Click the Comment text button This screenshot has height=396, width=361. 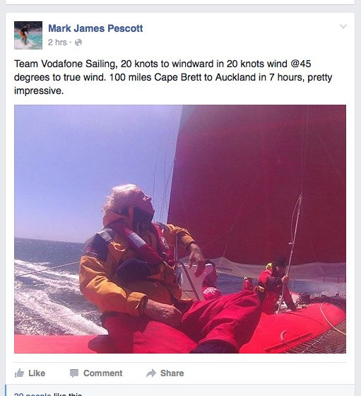pos(102,373)
